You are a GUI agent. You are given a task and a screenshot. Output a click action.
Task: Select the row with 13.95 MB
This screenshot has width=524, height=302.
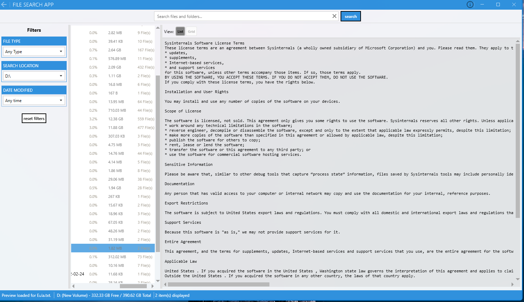tap(113, 102)
